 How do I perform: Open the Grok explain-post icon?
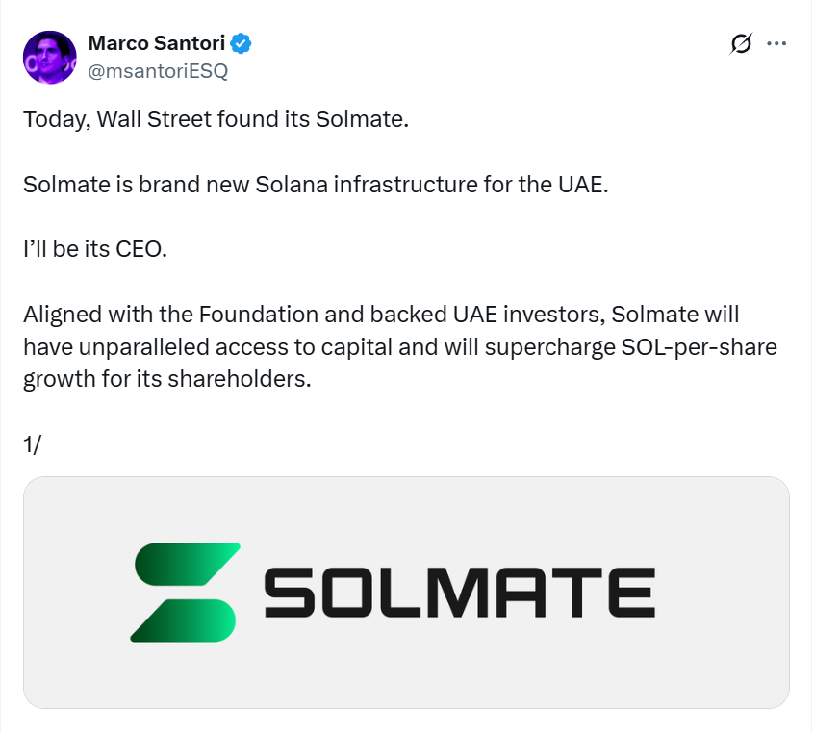(741, 44)
